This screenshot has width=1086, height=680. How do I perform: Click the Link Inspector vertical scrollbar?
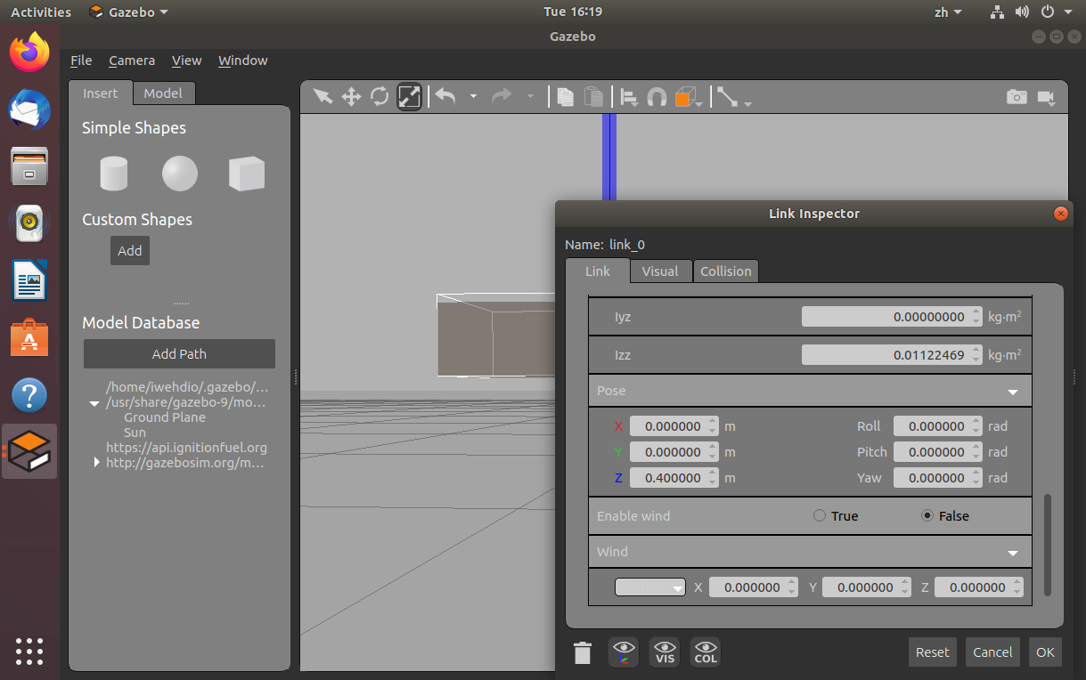coord(1048,544)
